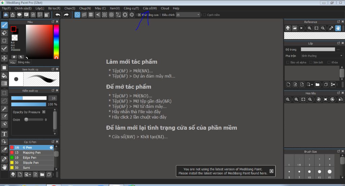Select the Bucket fill tool
This screenshot has height=186, width=345.
[4, 76]
